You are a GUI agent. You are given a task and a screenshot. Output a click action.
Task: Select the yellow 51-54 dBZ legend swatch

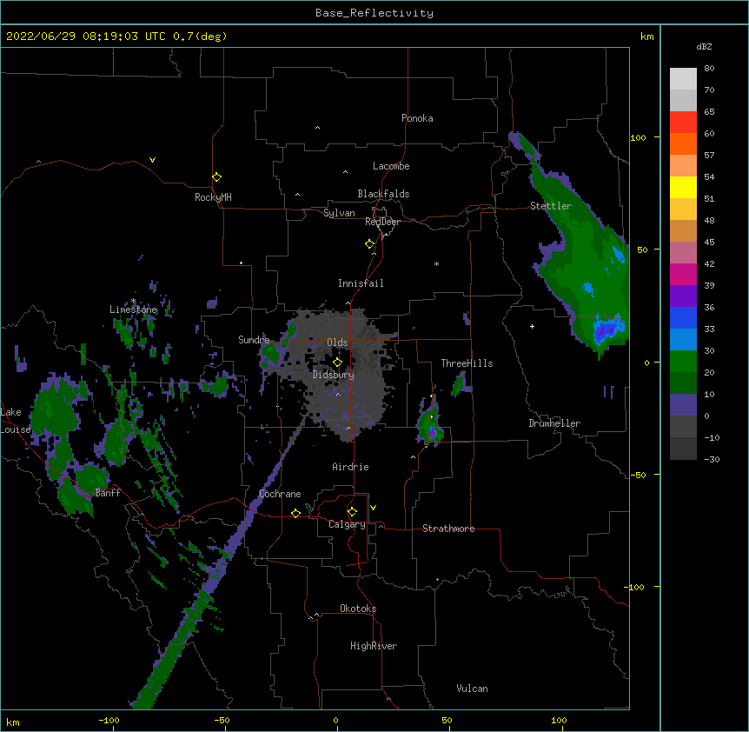click(683, 187)
